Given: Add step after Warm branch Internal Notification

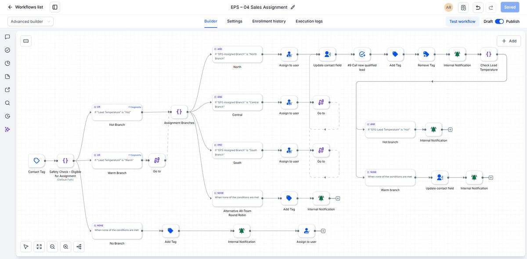Looking at the screenshot, I should click(491, 177).
